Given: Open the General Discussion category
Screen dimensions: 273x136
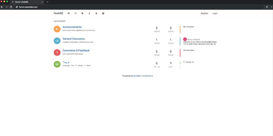Looking at the screenshot, I should pos(74,39).
